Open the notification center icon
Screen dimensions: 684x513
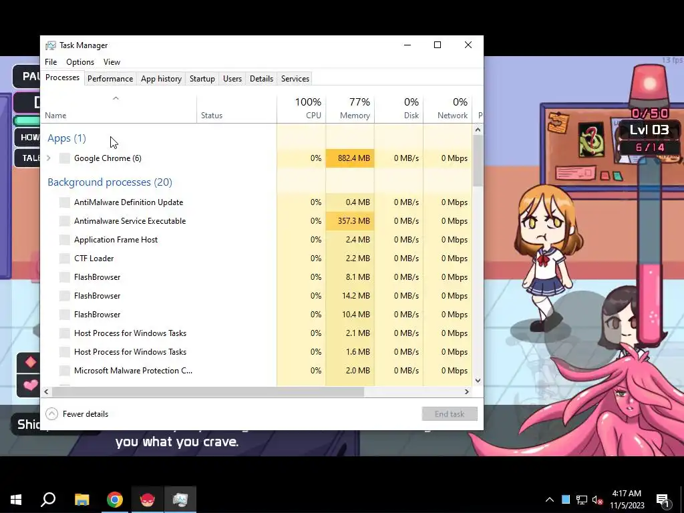(663, 500)
